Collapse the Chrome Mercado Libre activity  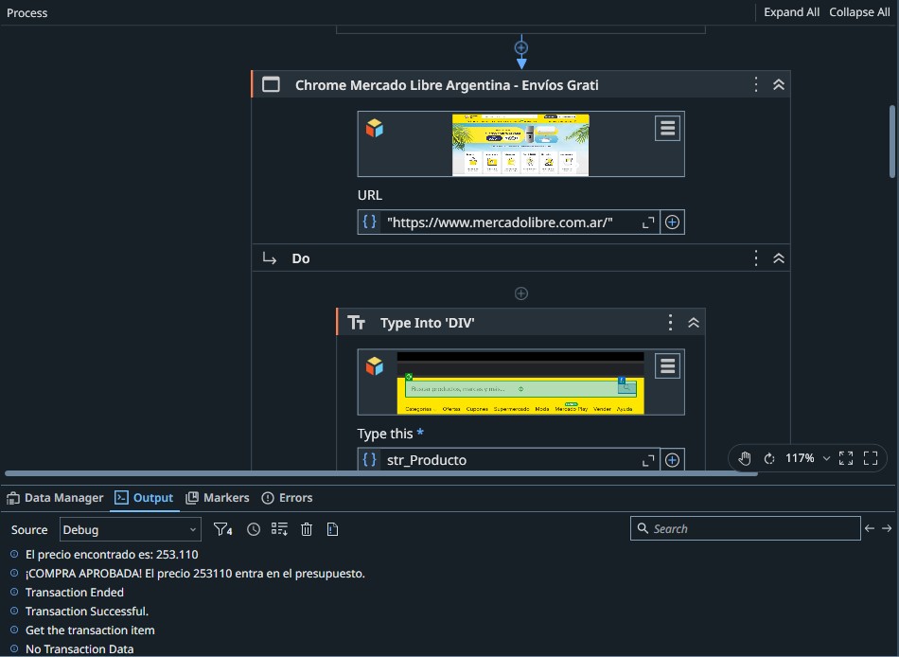coord(779,84)
